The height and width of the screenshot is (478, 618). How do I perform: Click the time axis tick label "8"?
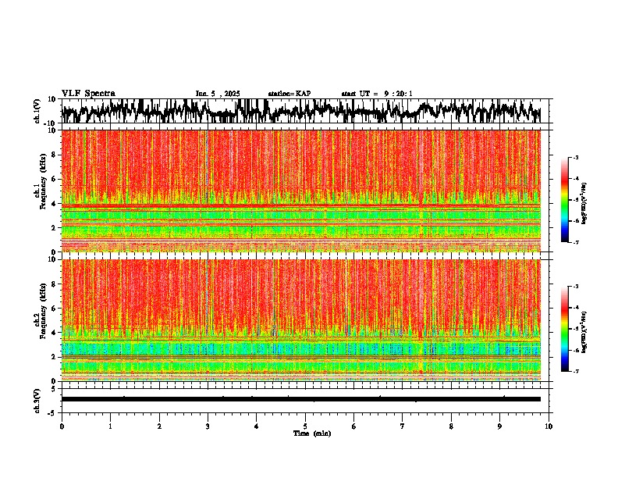451,426
